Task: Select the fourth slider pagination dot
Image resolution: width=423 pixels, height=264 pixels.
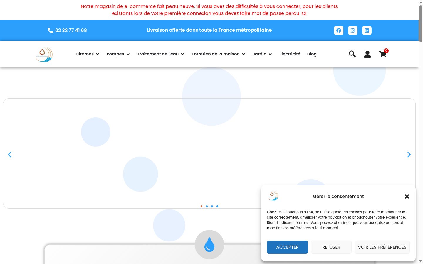Action: coord(217,206)
